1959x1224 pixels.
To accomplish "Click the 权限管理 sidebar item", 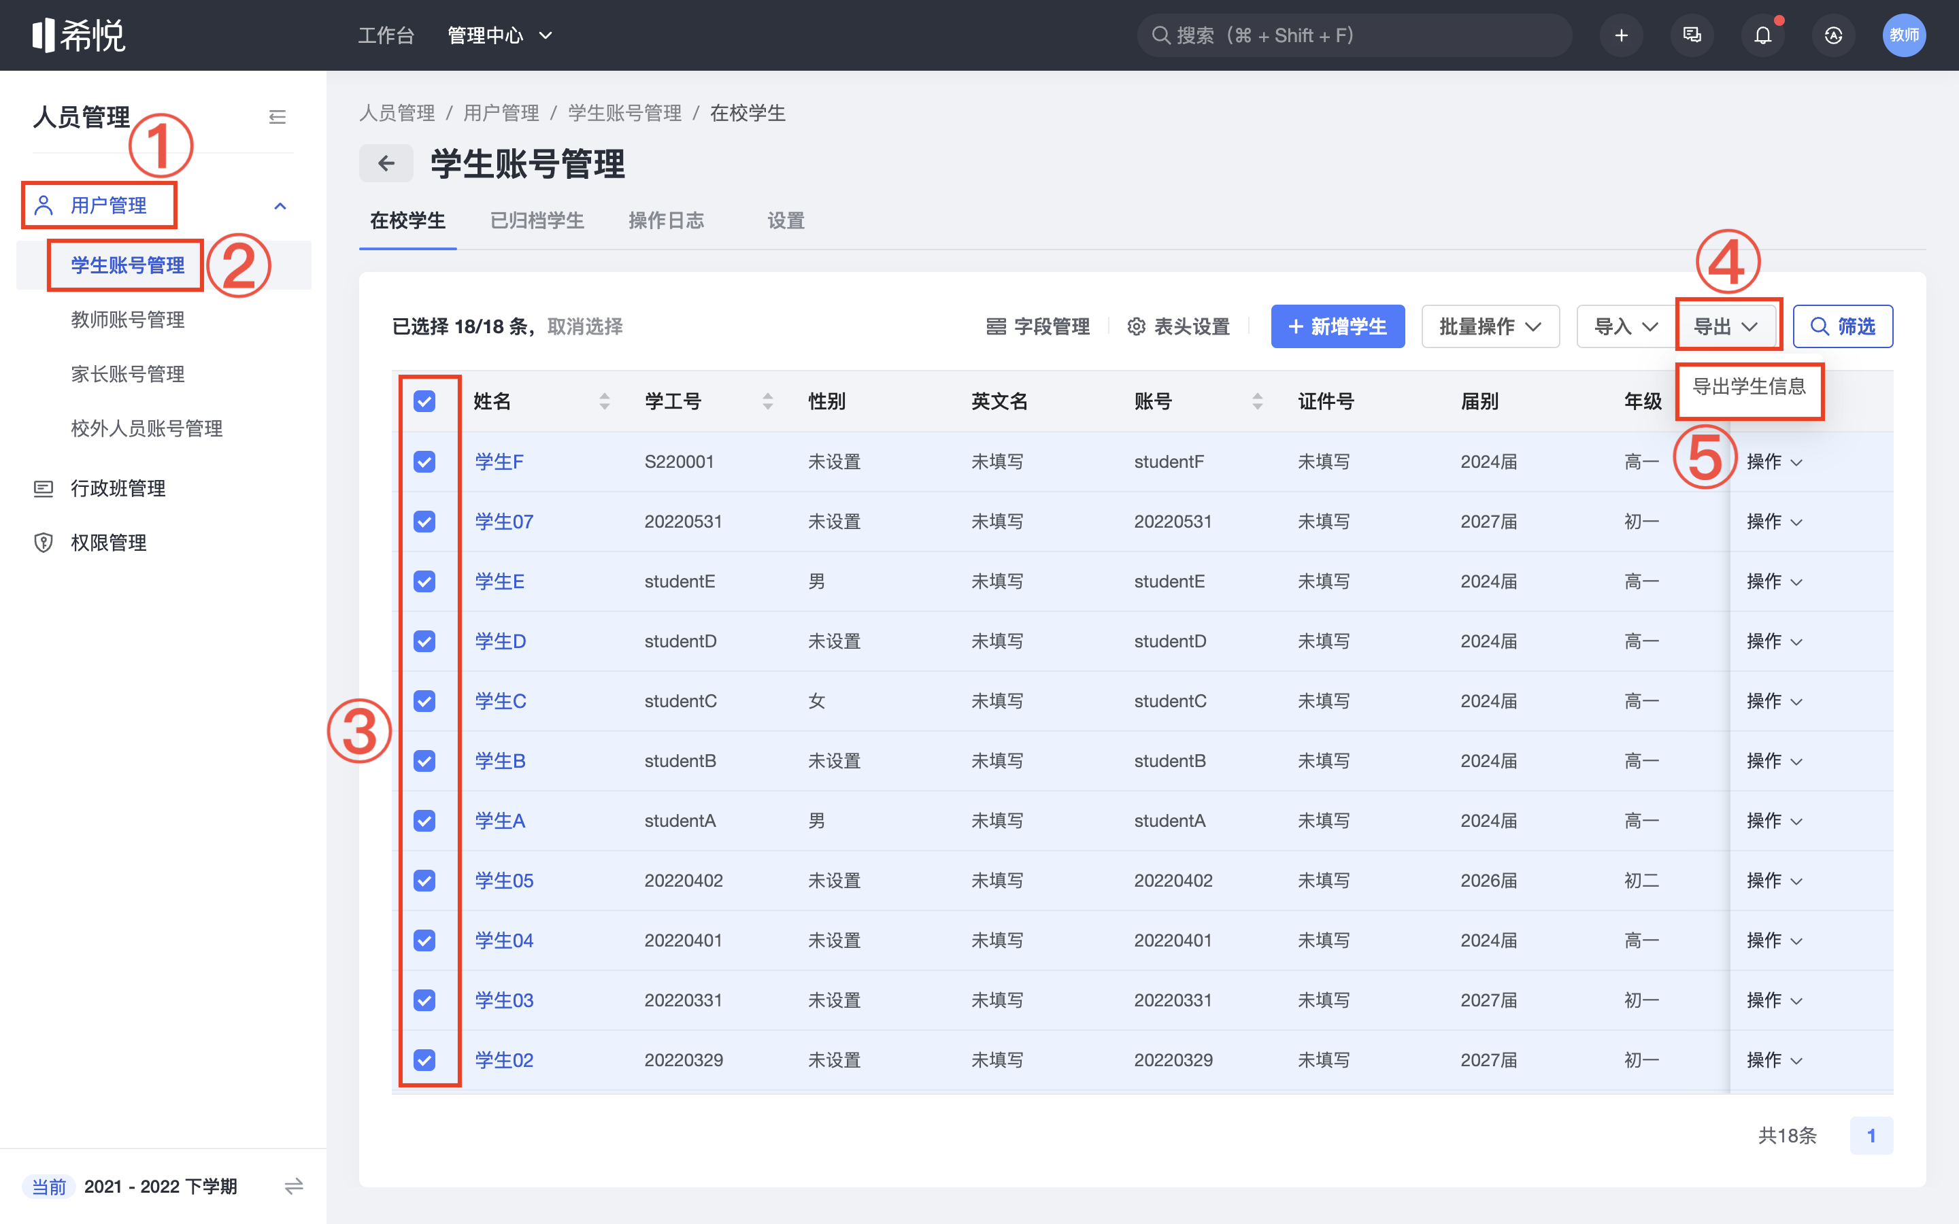I will pos(107,543).
